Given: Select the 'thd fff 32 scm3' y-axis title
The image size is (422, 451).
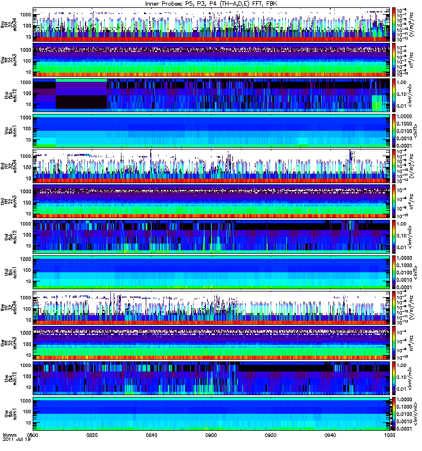Looking at the screenshot, I should (9, 201).
